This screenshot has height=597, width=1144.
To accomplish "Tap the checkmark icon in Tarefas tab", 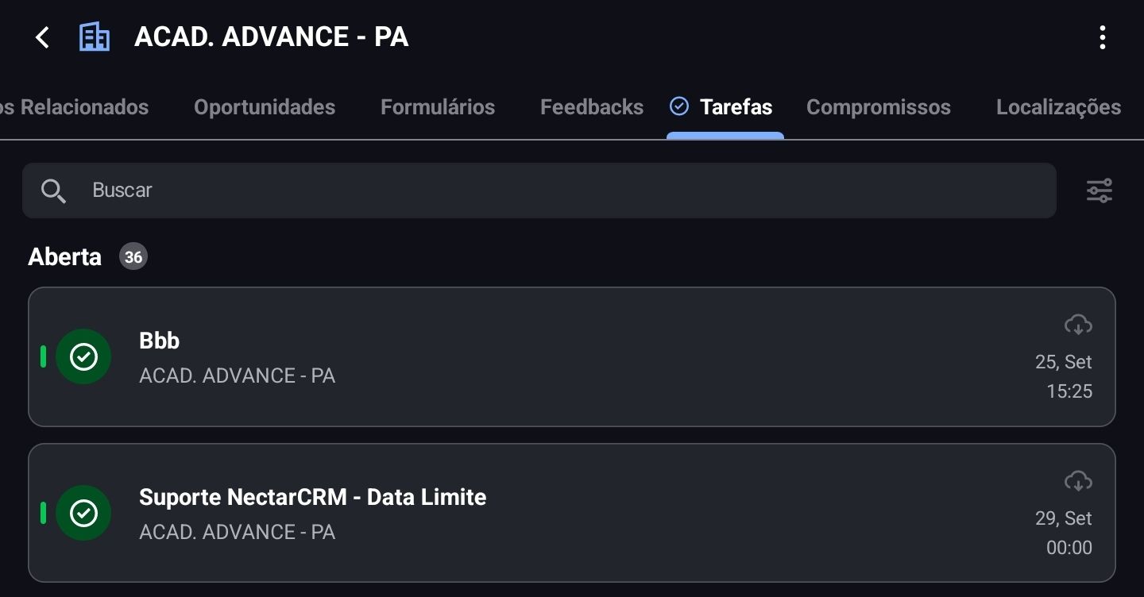I will coord(679,106).
